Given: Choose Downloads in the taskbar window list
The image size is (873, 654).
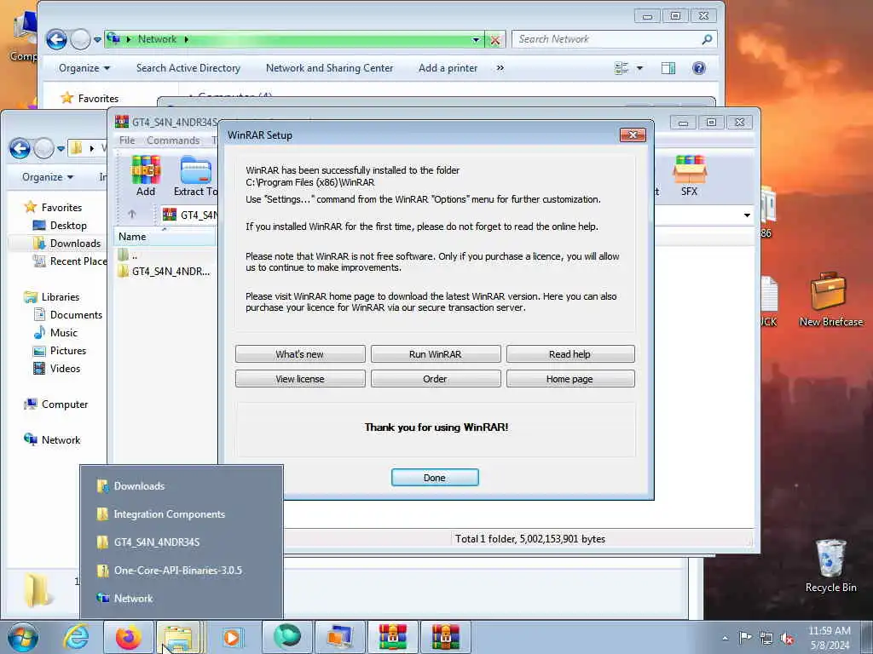Looking at the screenshot, I should pyautogui.click(x=182, y=485).
